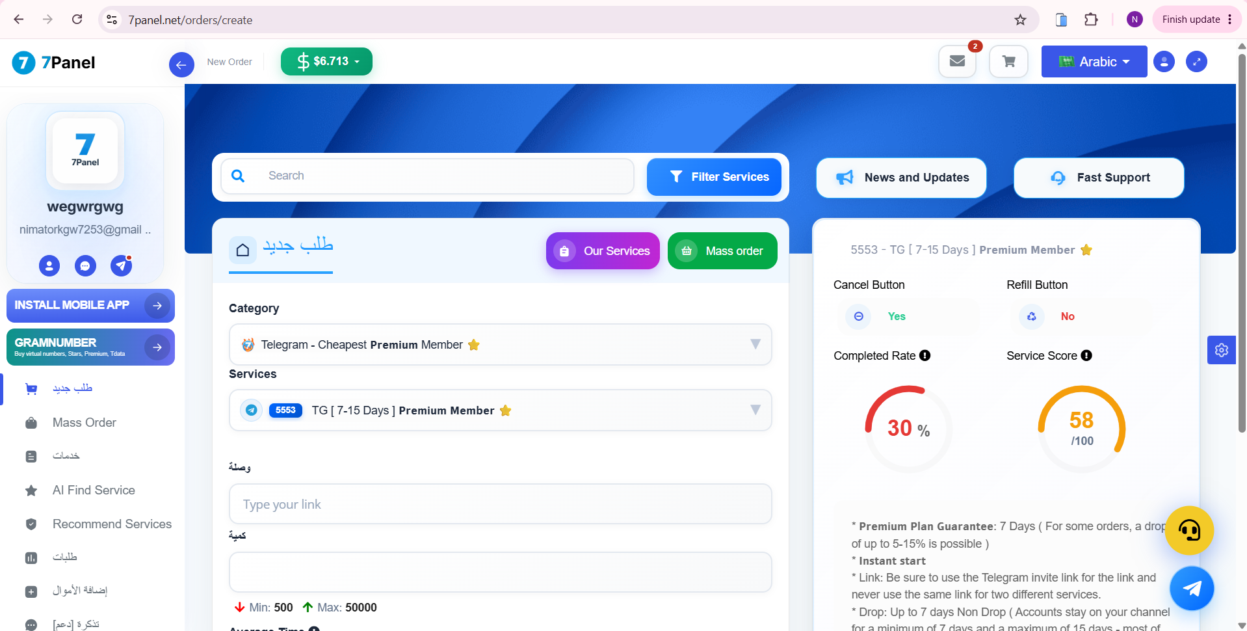Toggle fullscreen expand icon in header

pos(1196,62)
